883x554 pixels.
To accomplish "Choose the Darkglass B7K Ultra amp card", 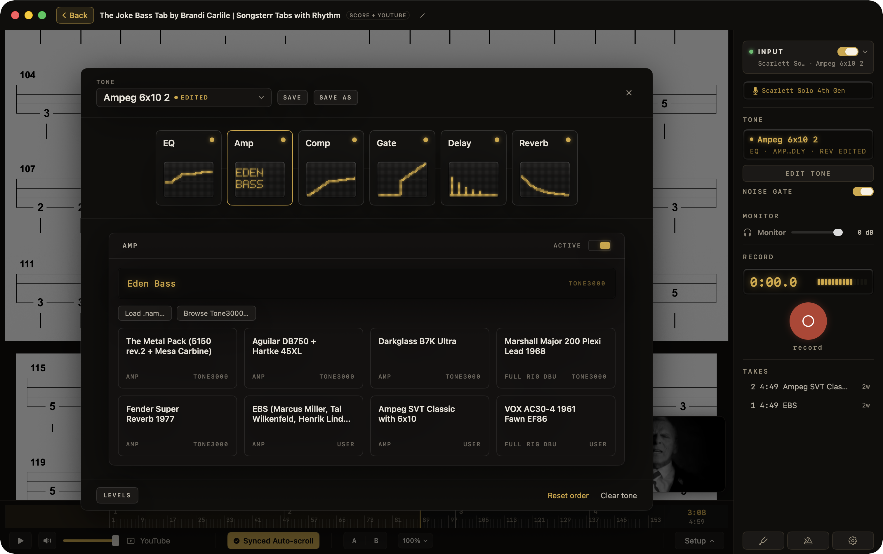I will point(430,358).
